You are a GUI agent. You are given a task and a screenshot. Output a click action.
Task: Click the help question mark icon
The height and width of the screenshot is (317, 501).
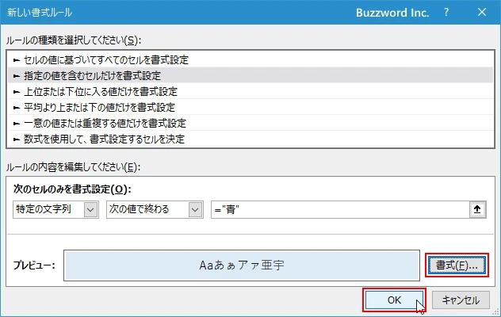click(x=446, y=13)
